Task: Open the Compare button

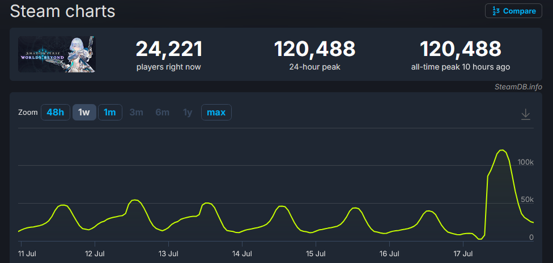Action: pos(513,11)
